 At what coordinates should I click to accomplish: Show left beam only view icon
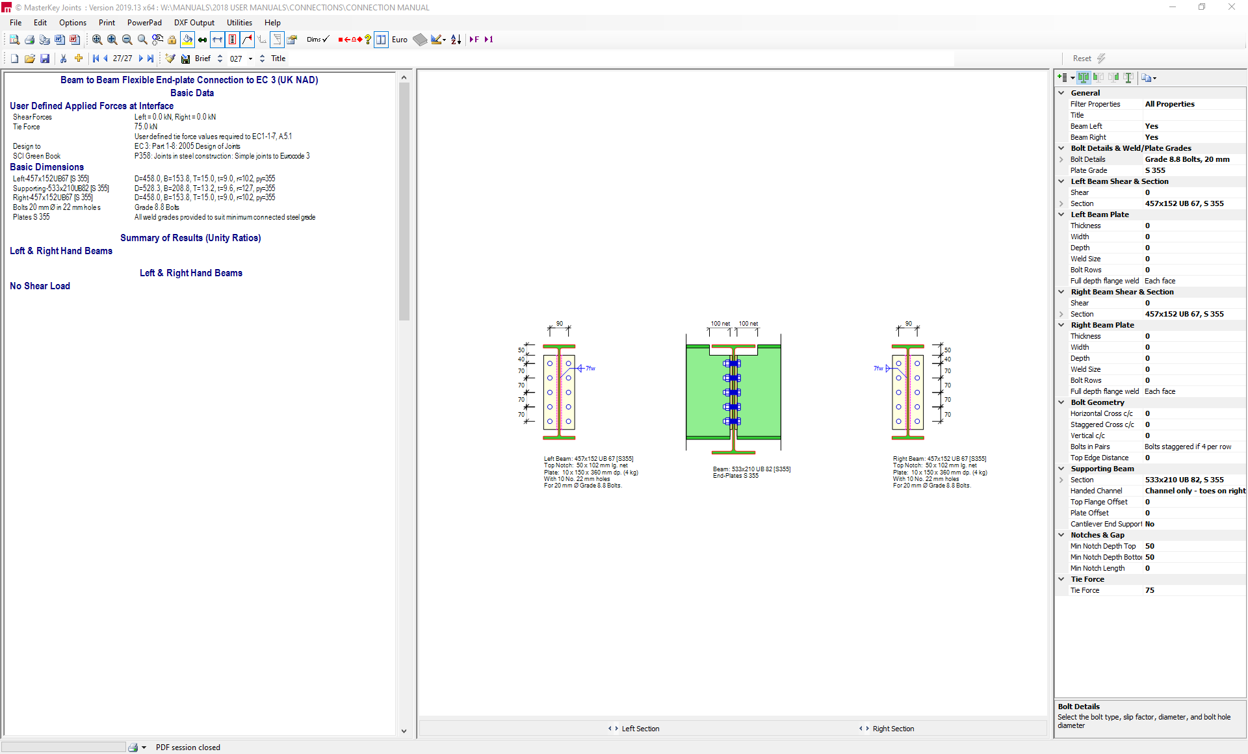pyautogui.click(x=1098, y=77)
